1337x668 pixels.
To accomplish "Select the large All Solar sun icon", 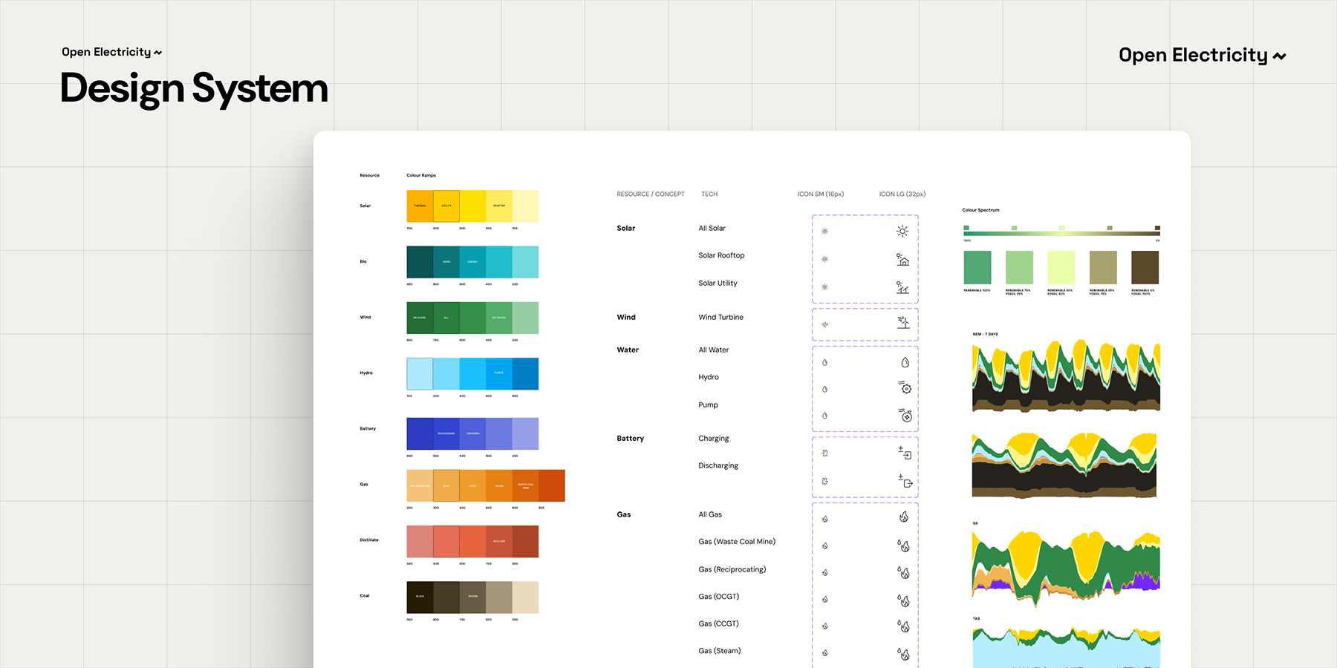I will tap(902, 231).
